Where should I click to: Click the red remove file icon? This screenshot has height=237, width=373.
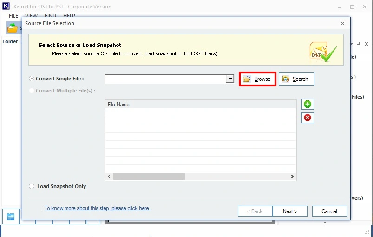[308, 118]
